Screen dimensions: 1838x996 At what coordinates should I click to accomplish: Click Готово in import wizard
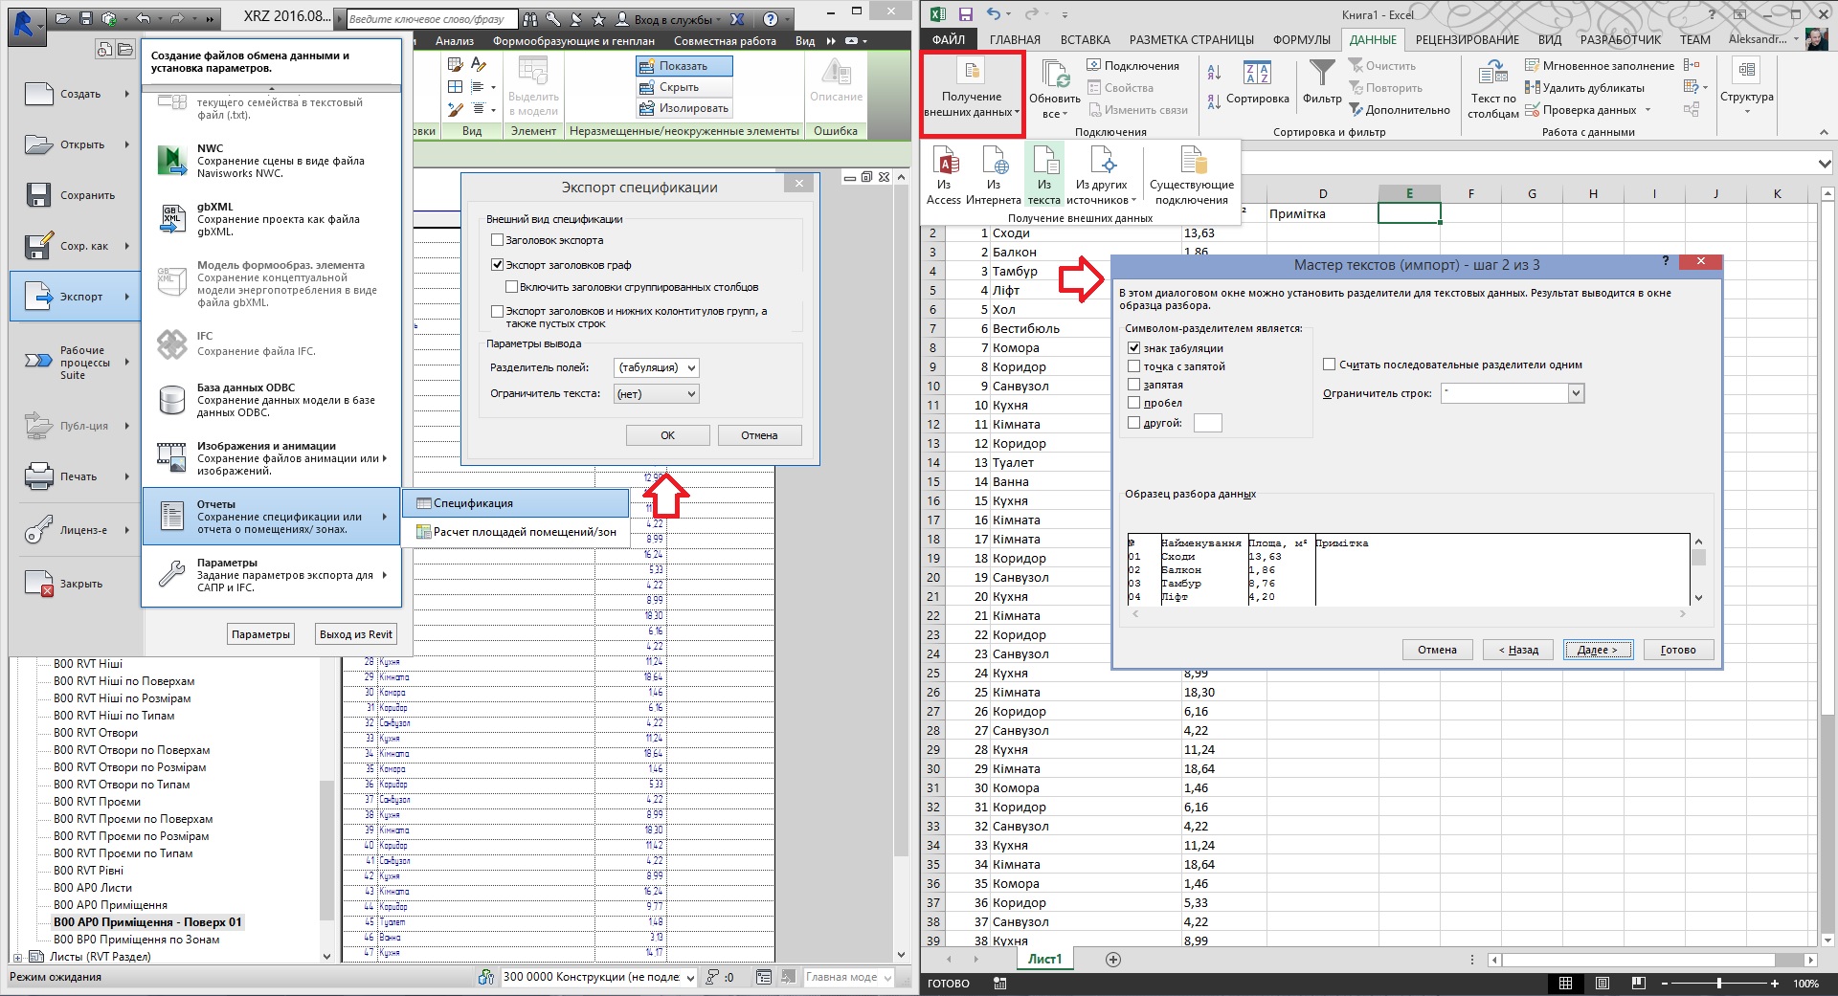coord(1677,650)
